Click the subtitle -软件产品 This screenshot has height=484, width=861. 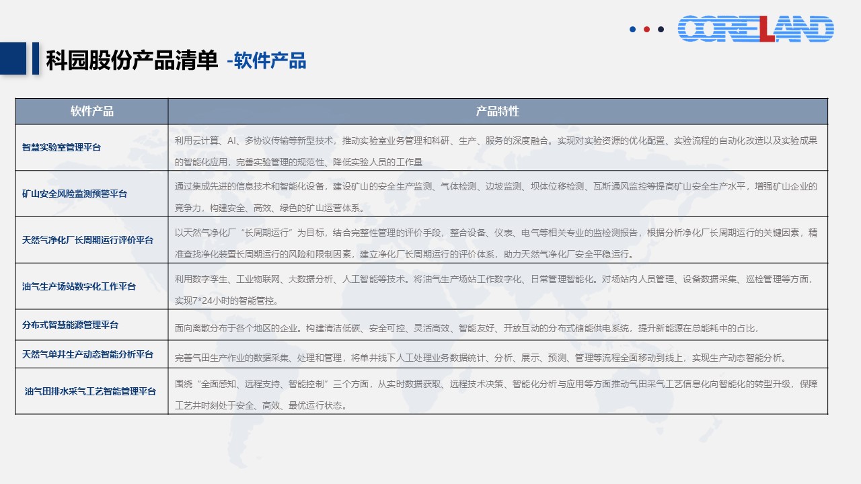266,61
